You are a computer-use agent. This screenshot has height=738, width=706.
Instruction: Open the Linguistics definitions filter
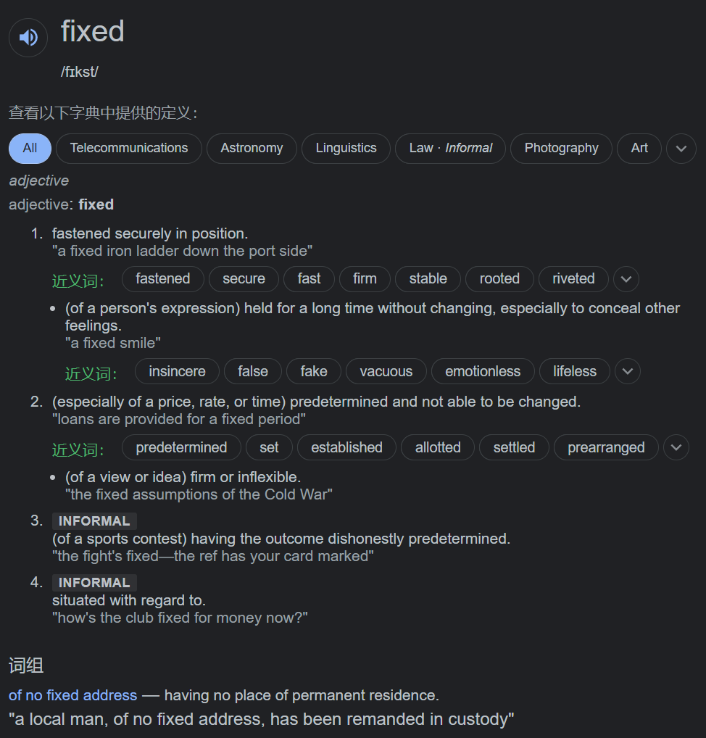point(346,148)
